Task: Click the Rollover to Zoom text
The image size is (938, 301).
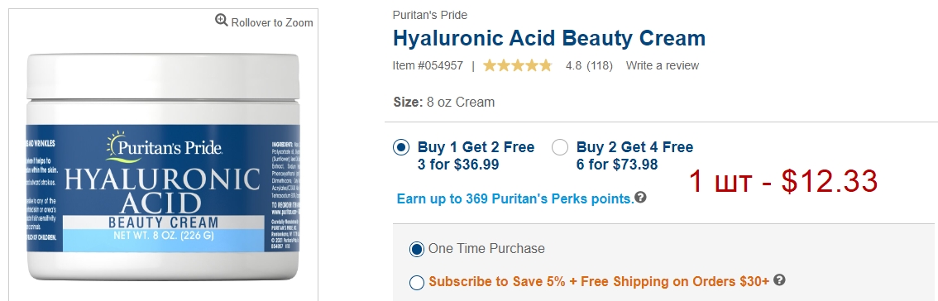Action: click(272, 22)
